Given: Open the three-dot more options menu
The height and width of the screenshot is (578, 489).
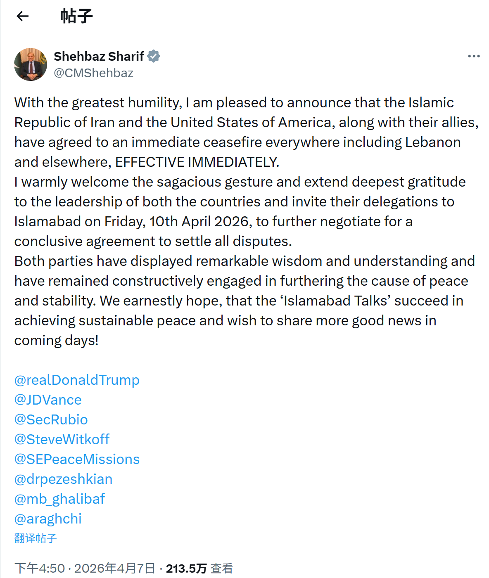Looking at the screenshot, I should point(474,56).
